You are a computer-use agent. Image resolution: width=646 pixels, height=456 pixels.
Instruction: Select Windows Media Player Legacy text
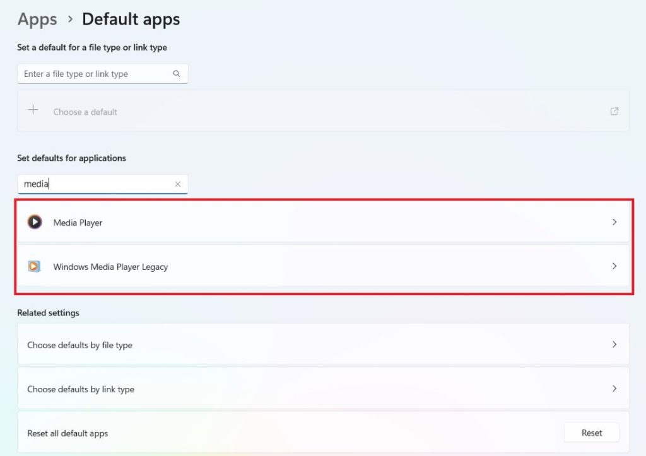pyautogui.click(x=110, y=267)
